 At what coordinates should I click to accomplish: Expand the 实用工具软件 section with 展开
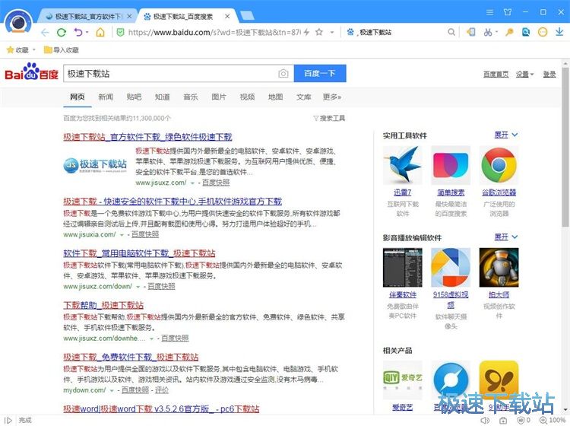click(x=505, y=135)
